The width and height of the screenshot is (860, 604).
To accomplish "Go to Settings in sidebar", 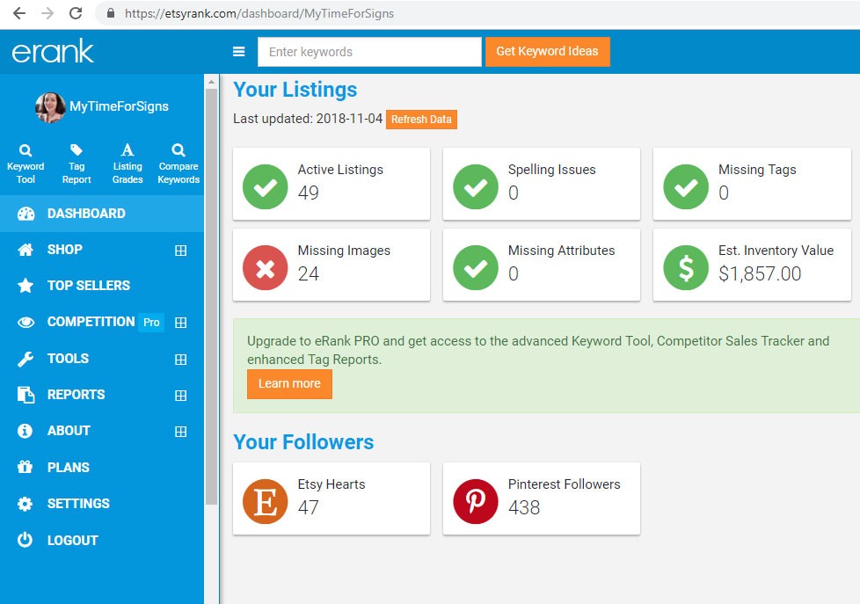I will tap(78, 504).
